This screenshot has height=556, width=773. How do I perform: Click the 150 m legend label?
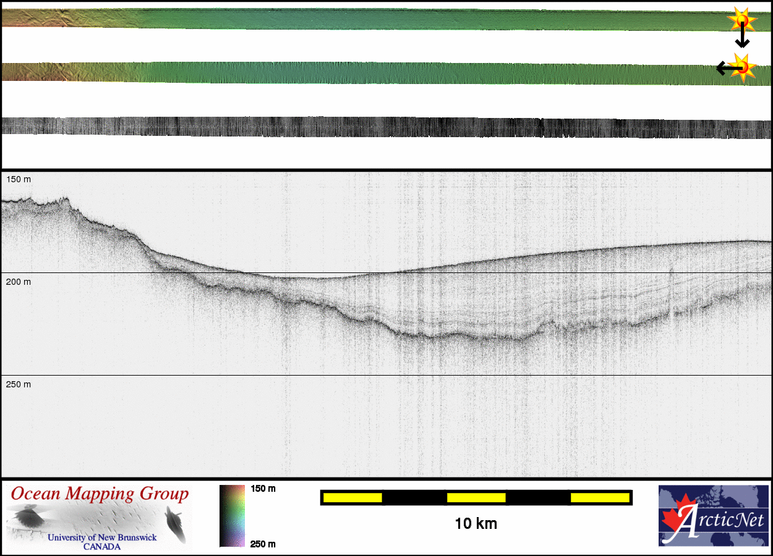click(263, 489)
